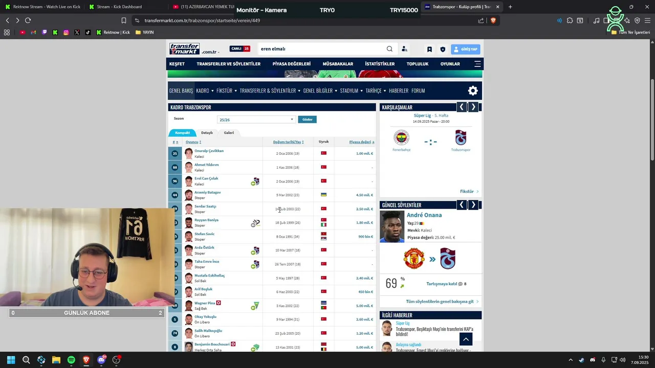This screenshot has width=655, height=368.
Task: Open Tüm söylentilerin genel bakışına git link
Action: (x=440, y=302)
